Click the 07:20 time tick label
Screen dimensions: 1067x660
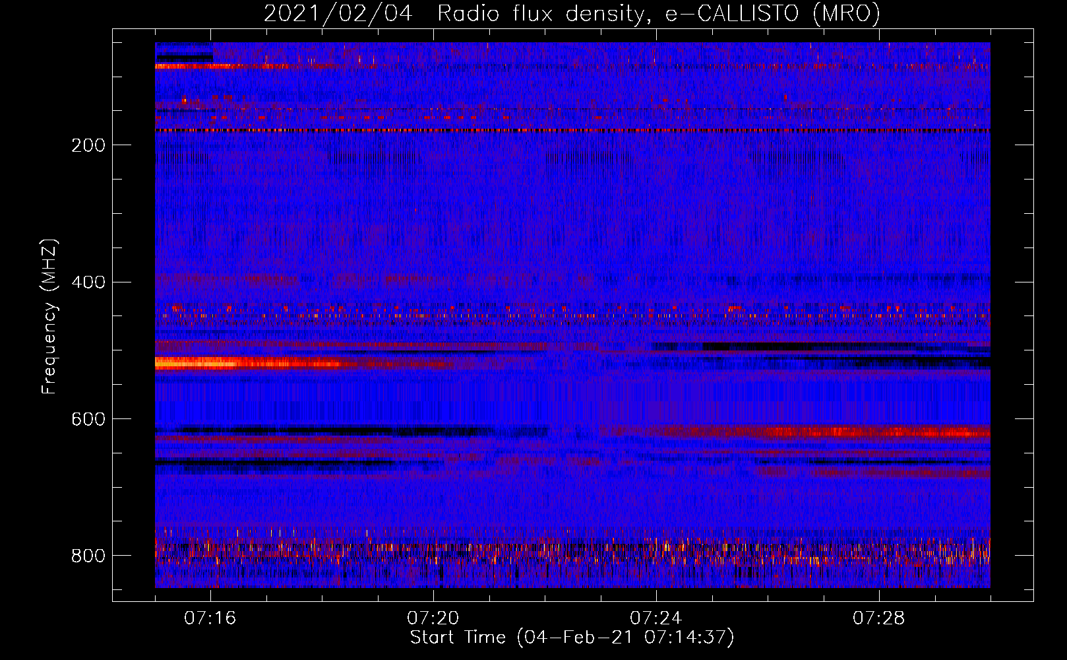(x=433, y=618)
